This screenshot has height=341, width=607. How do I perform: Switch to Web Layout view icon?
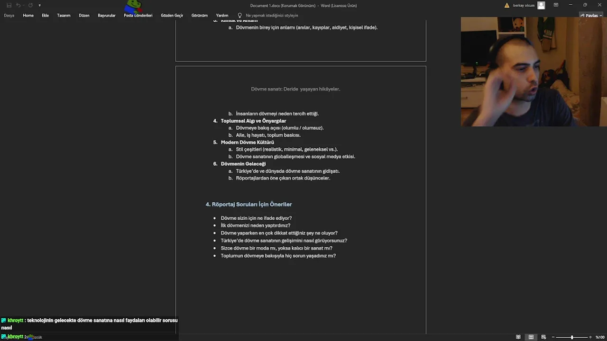pos(543,337)
